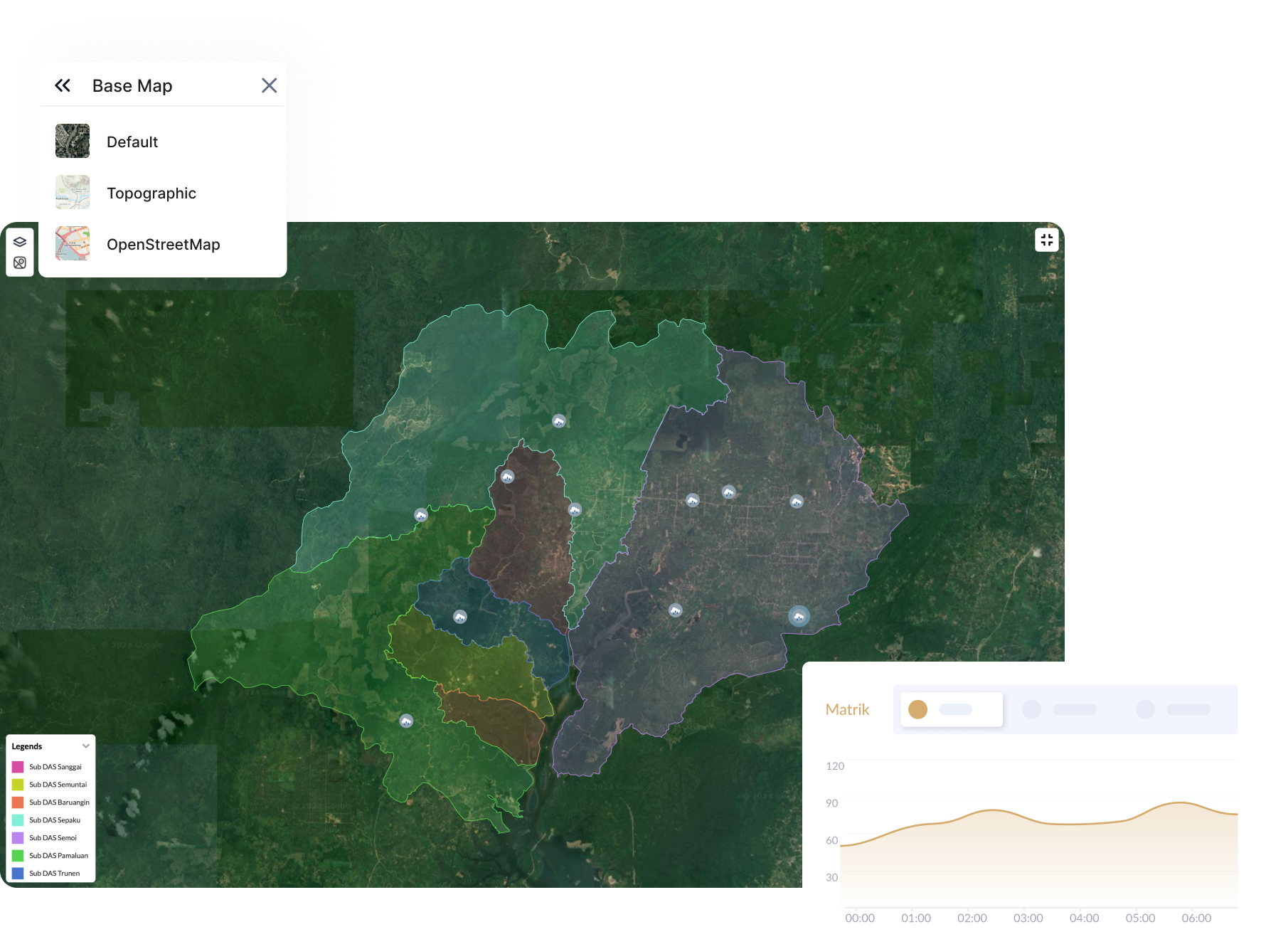Click the OpenStreetMap preview thumbnail
Screen dimensions: 1261x949
(73, 243)
